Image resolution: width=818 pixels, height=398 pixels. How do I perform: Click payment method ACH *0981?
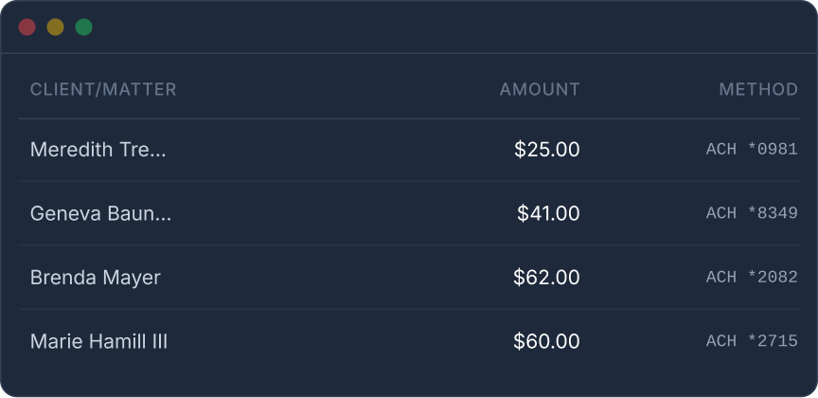click(752, 150)
